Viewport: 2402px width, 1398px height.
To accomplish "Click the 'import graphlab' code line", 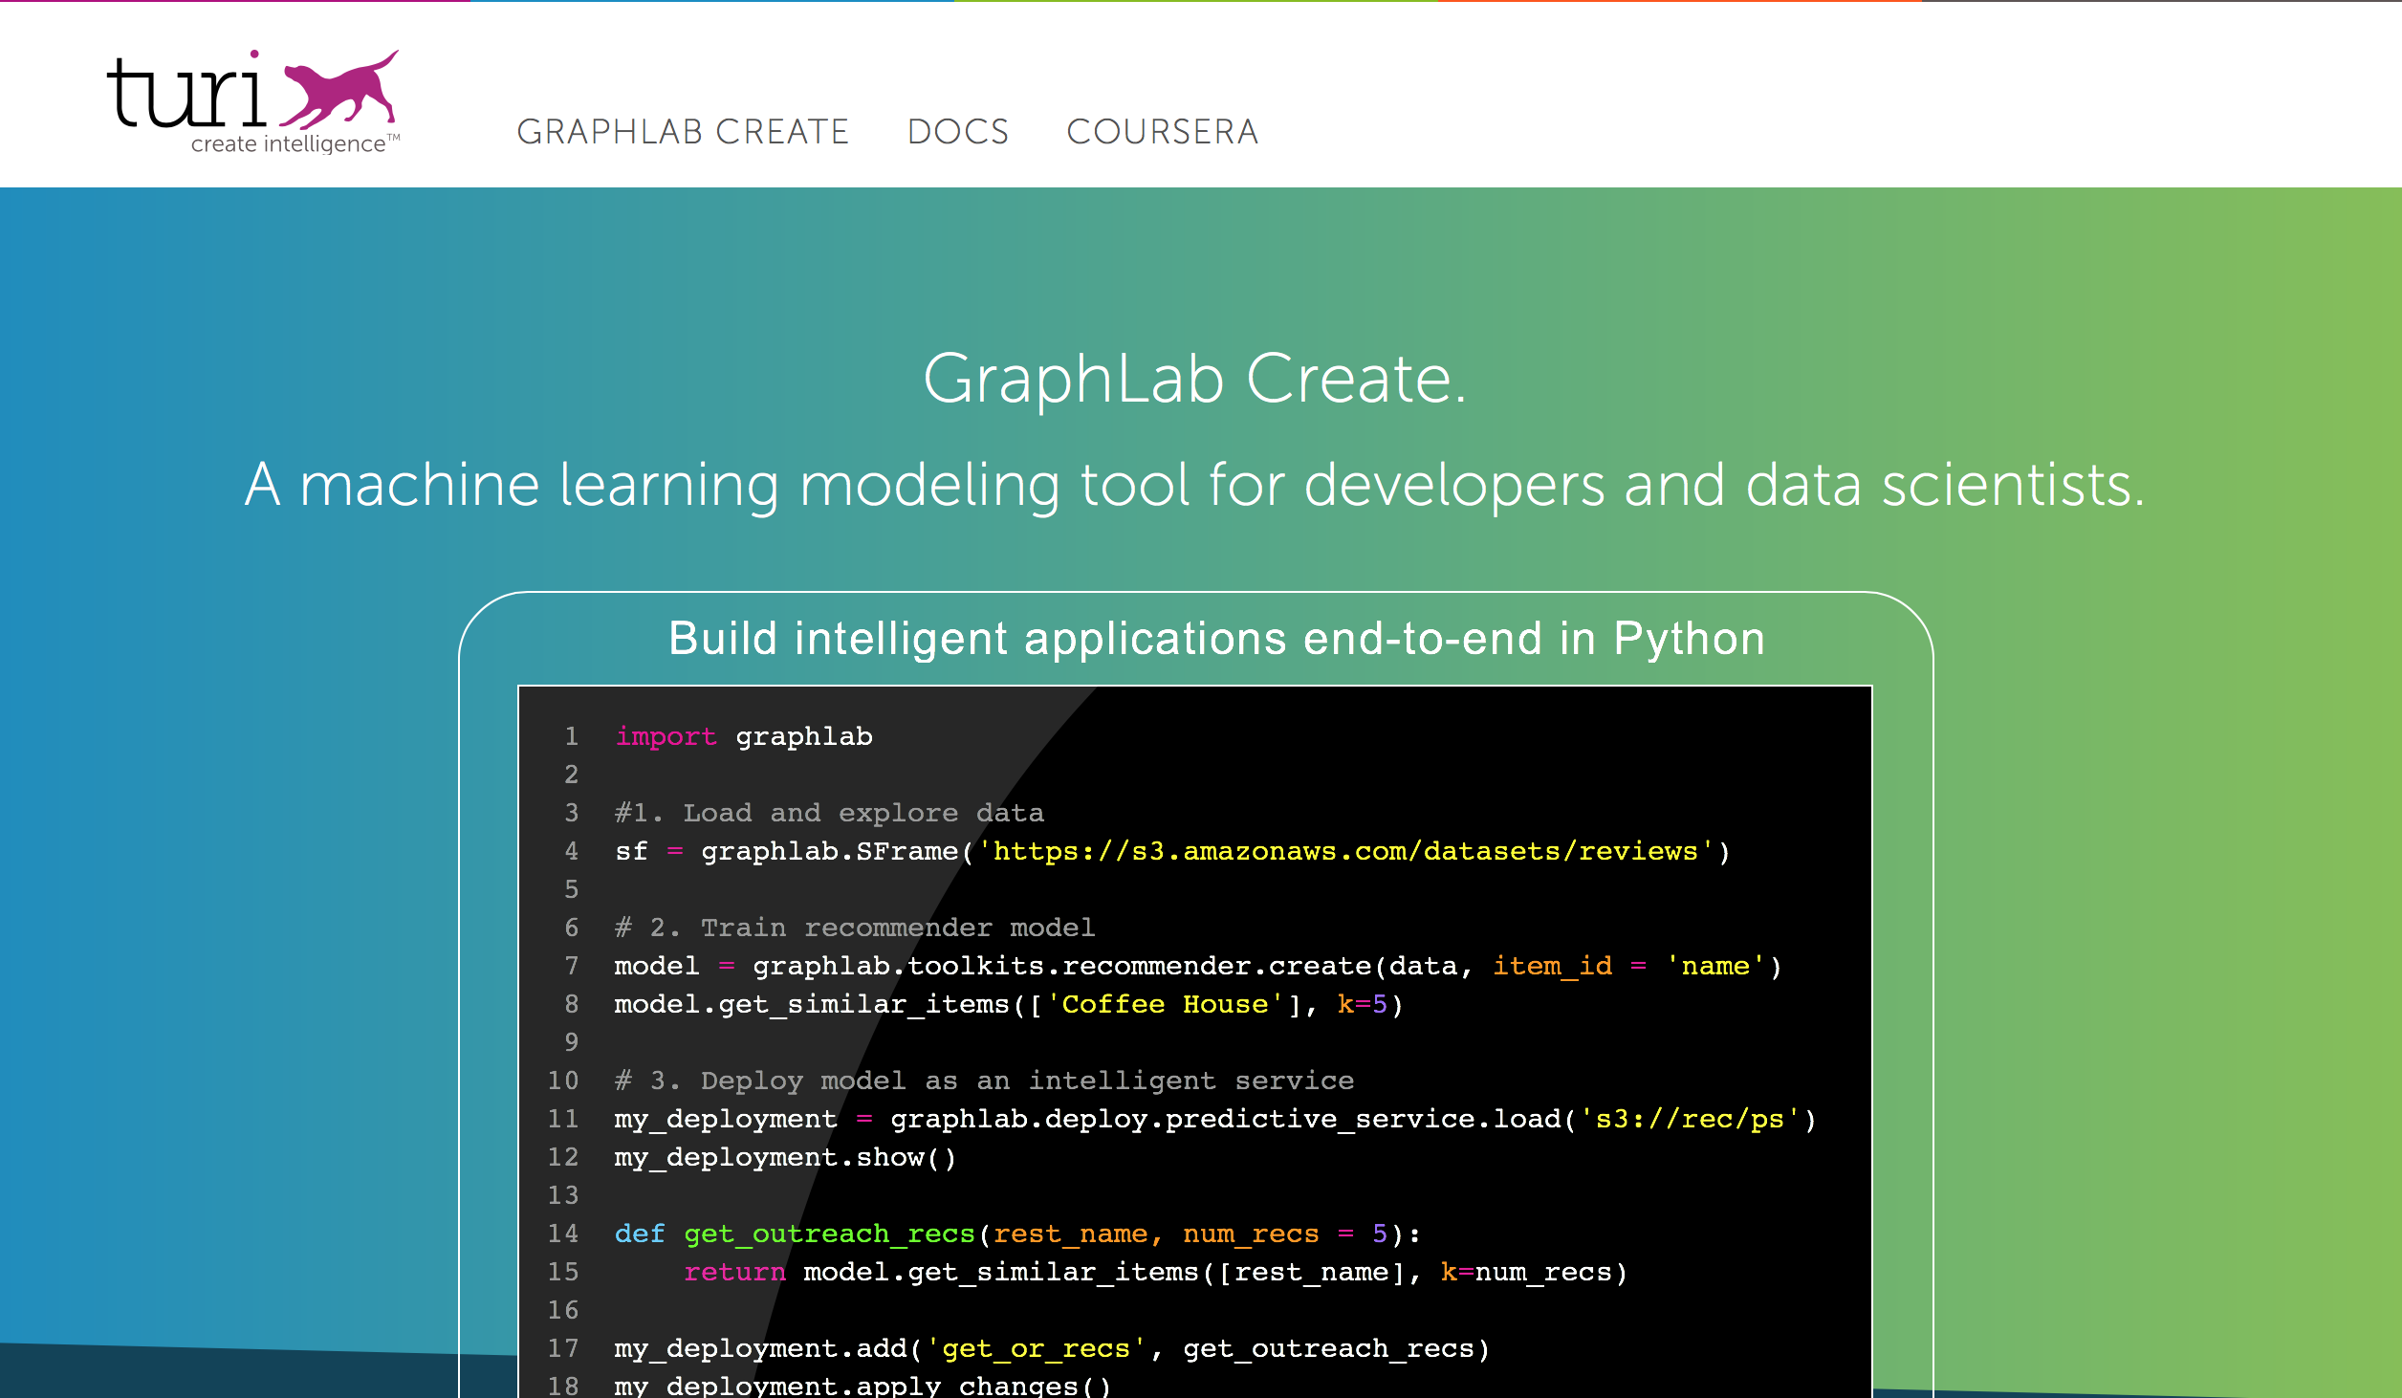I will point(744,736).
